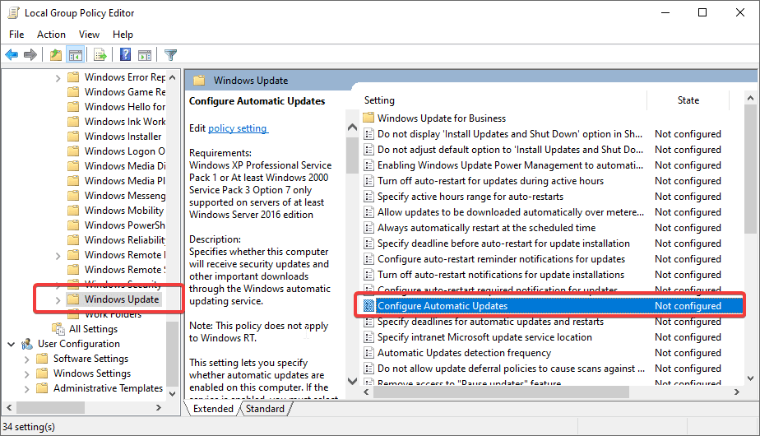Select the Windows Mobility Center tree item
The image size is (760, 436).
pos(124,211)
